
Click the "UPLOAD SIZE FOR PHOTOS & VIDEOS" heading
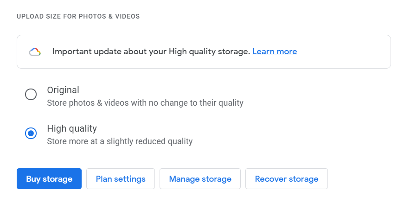pos(78,16)
